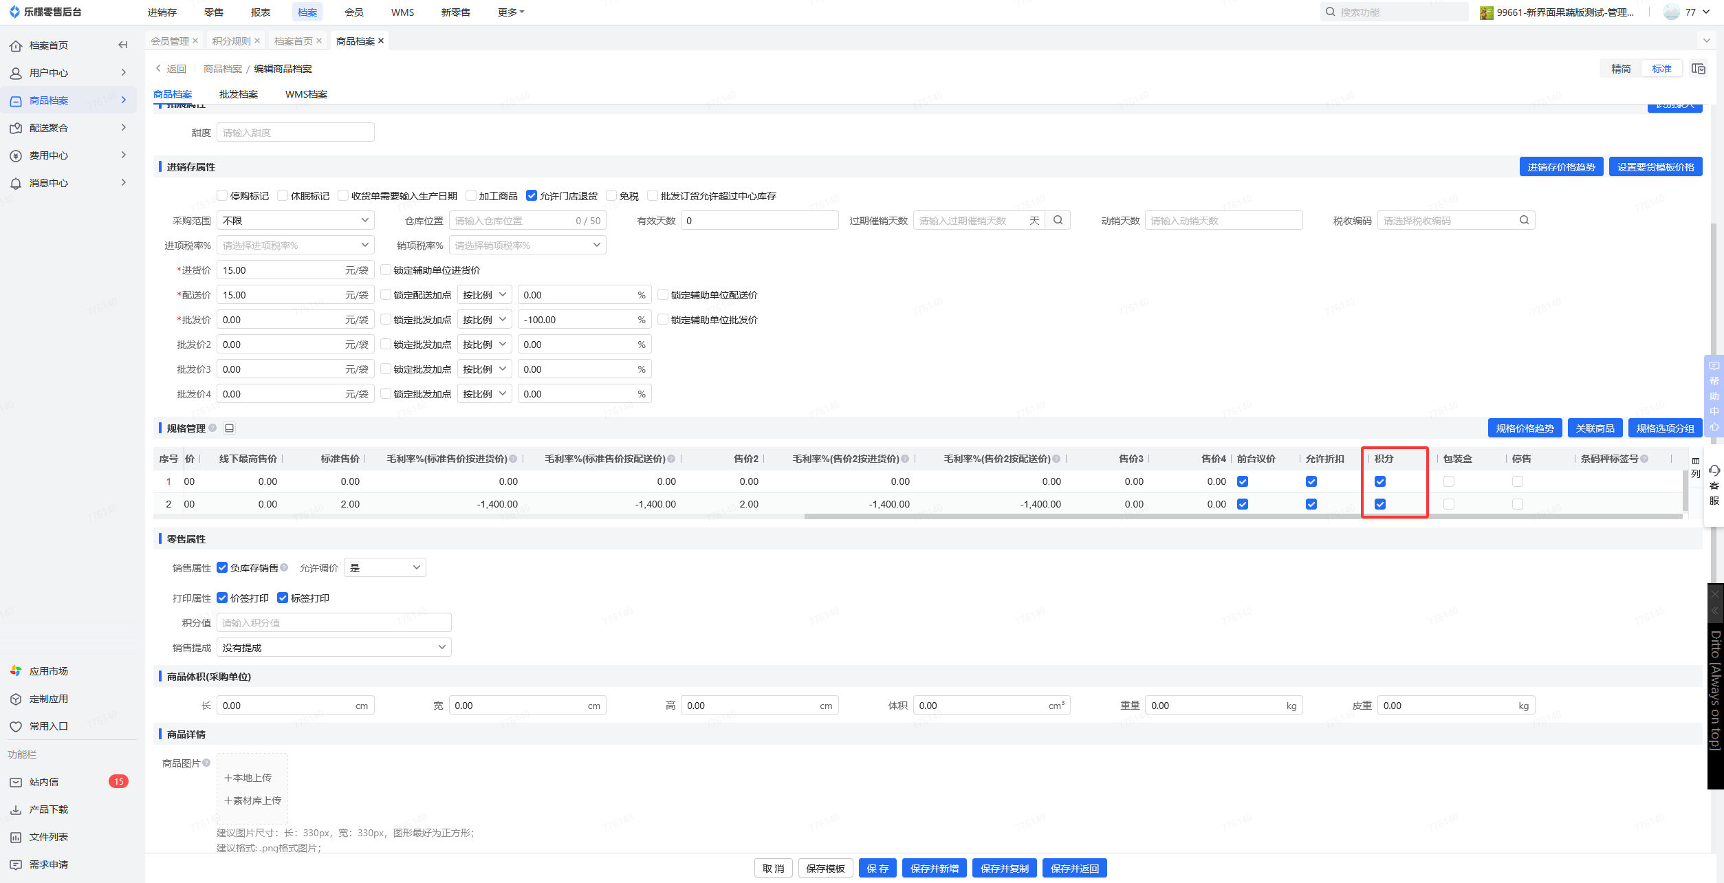Click magnifier icon in 过期催销天数 field
Viewport: 1724px width, 883px height.
(1058, 220)
